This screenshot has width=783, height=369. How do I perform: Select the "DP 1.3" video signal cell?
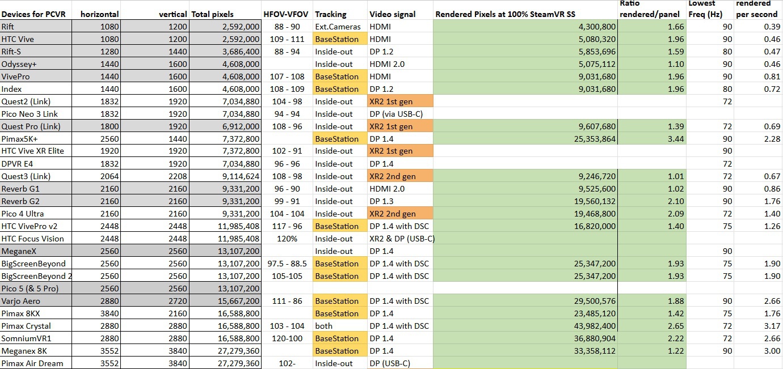(399, 201)
